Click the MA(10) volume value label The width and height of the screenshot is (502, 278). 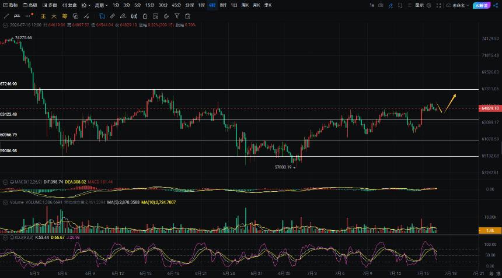158,202
